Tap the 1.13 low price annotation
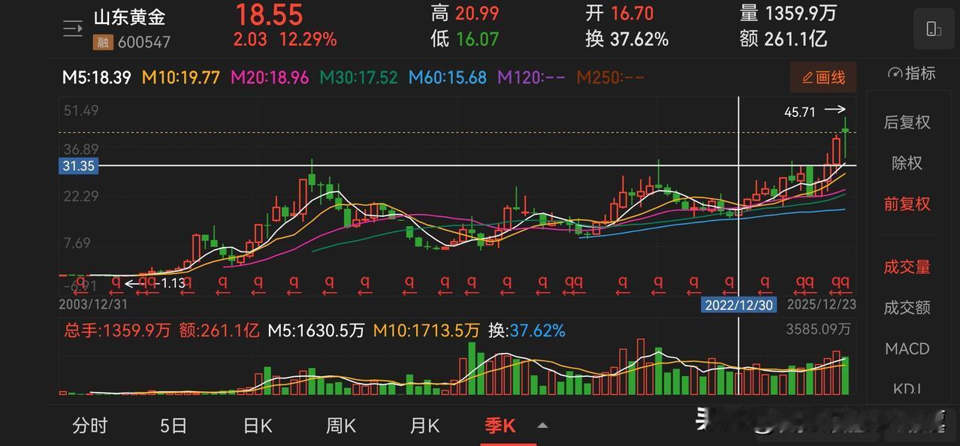The height and width of the screenshot is (446, 960). 173,283
